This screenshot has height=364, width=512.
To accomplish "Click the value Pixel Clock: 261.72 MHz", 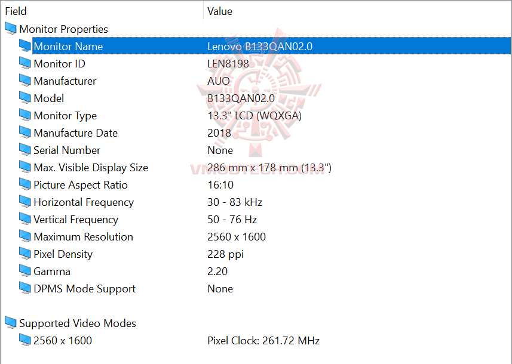I will coord(263,340).
